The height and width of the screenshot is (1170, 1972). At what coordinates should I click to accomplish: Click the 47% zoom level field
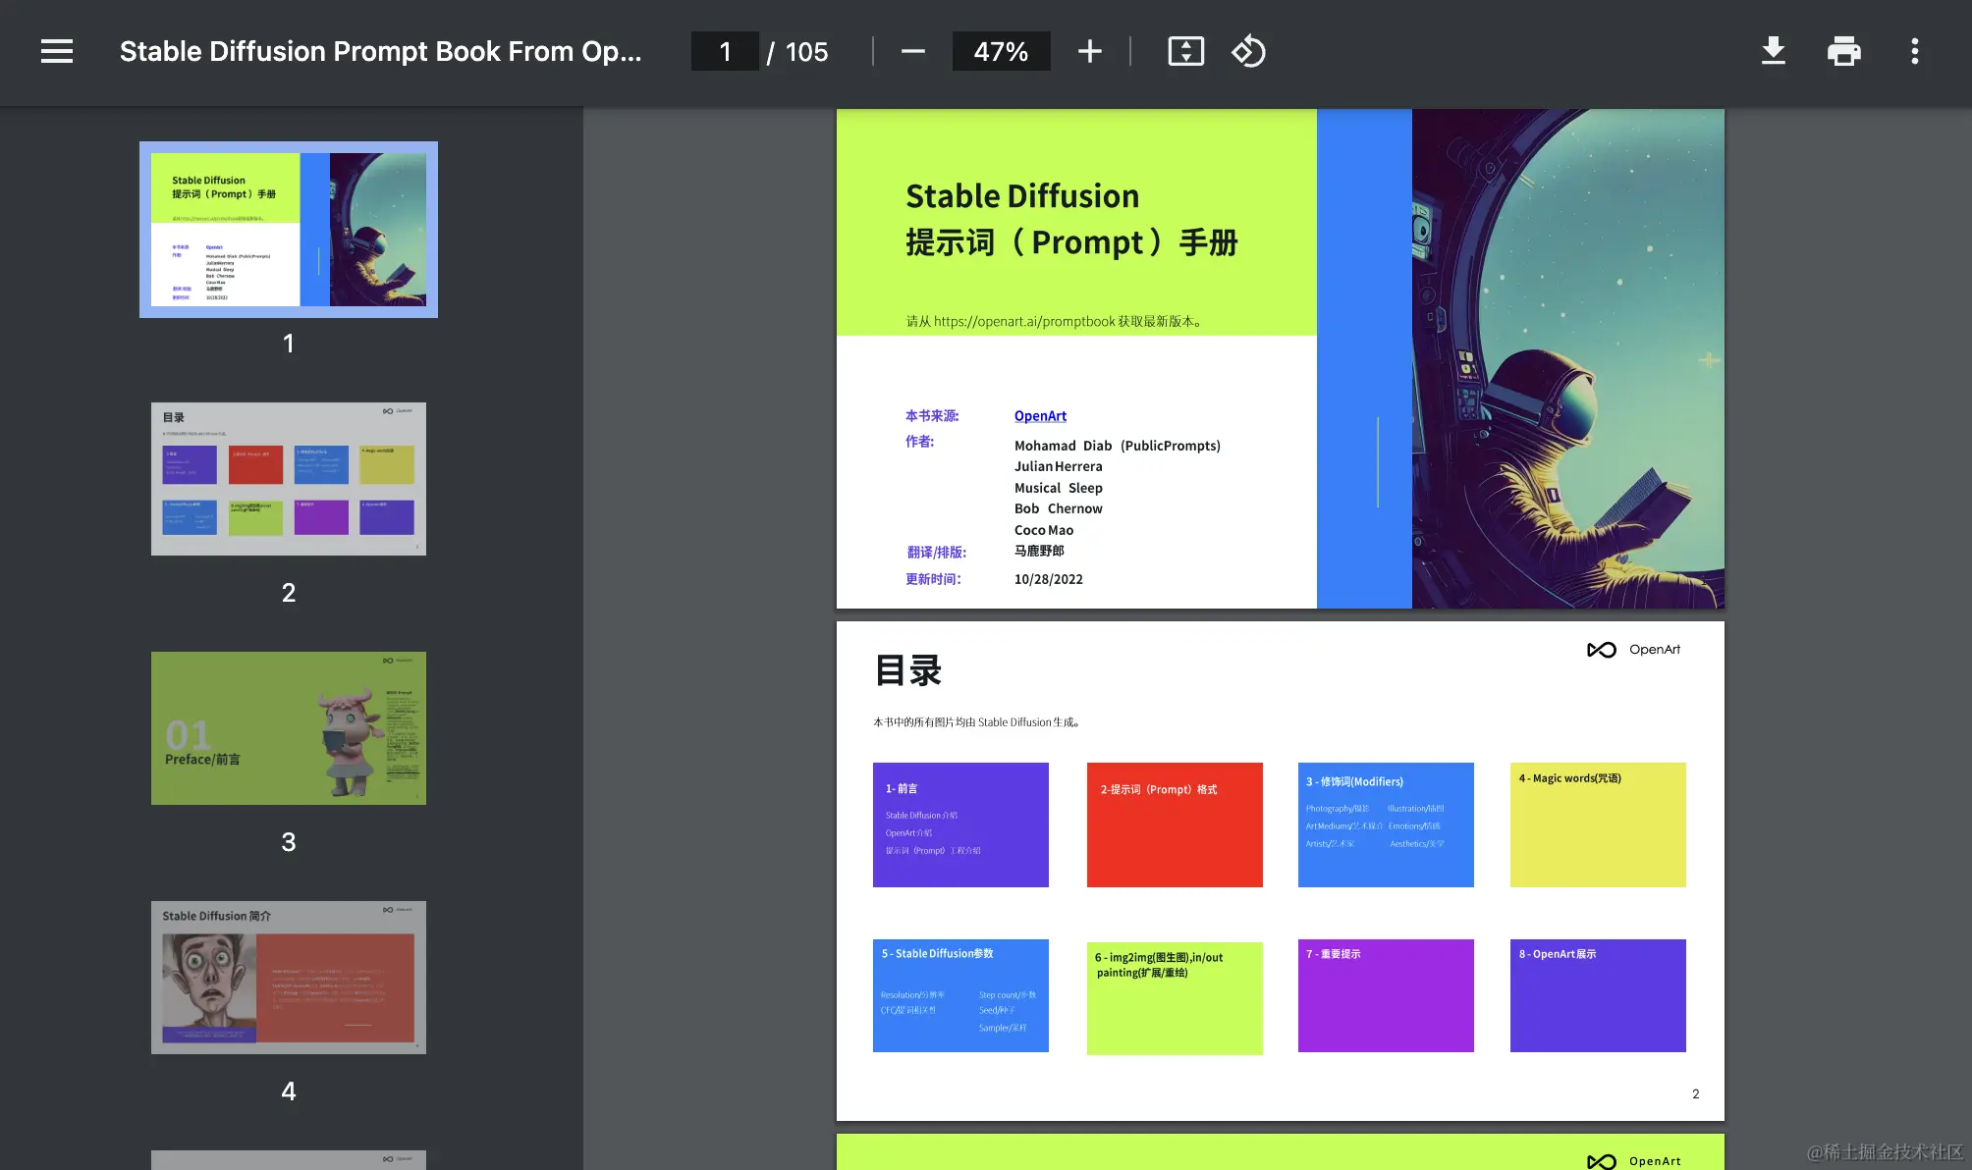(x=1001, y=51)
